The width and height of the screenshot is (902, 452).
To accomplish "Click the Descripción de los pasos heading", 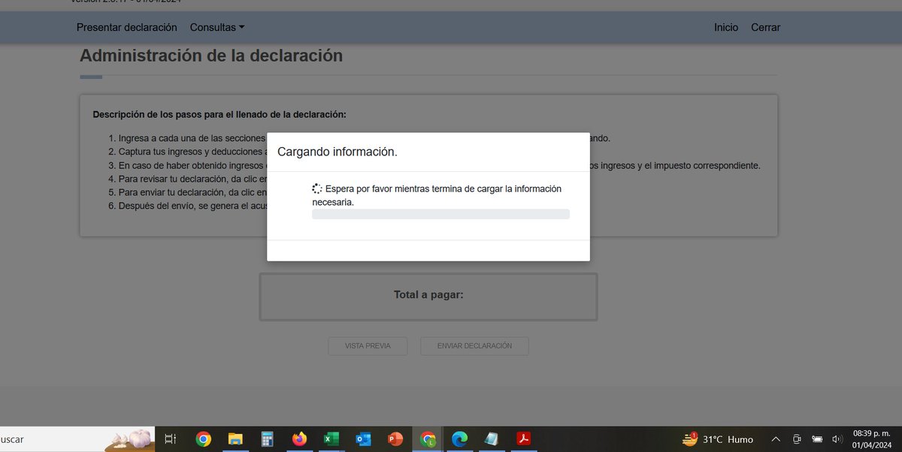I will point(219,115).
